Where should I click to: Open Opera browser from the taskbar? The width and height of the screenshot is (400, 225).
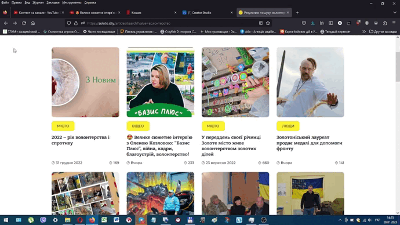coord(79,220)
